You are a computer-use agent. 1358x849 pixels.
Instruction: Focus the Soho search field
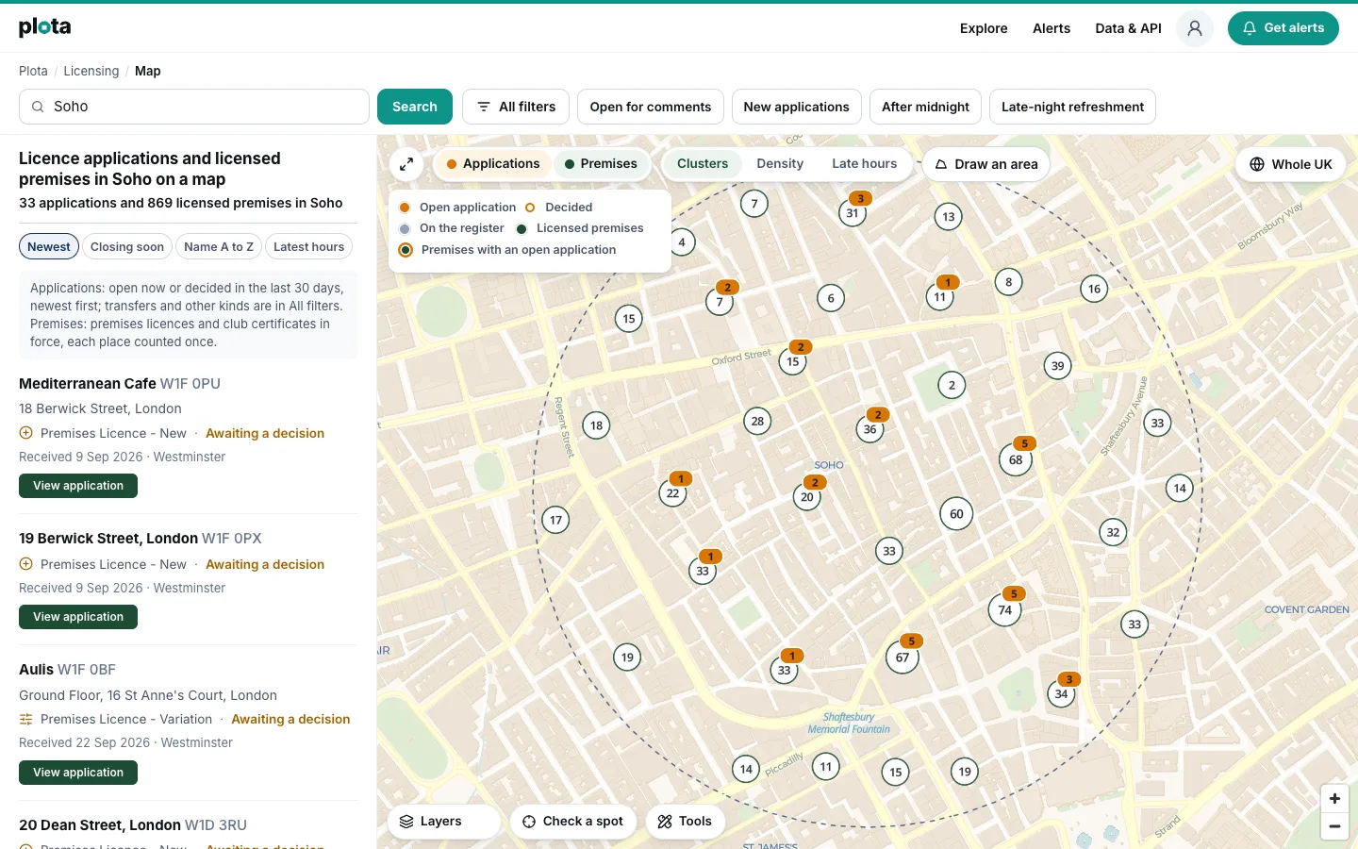click(x=194, y=107)
